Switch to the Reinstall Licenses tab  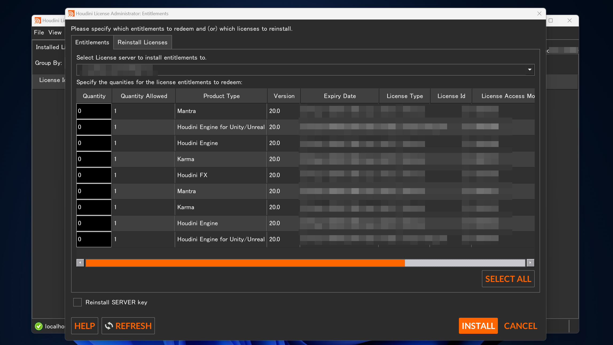pos(142,42)
